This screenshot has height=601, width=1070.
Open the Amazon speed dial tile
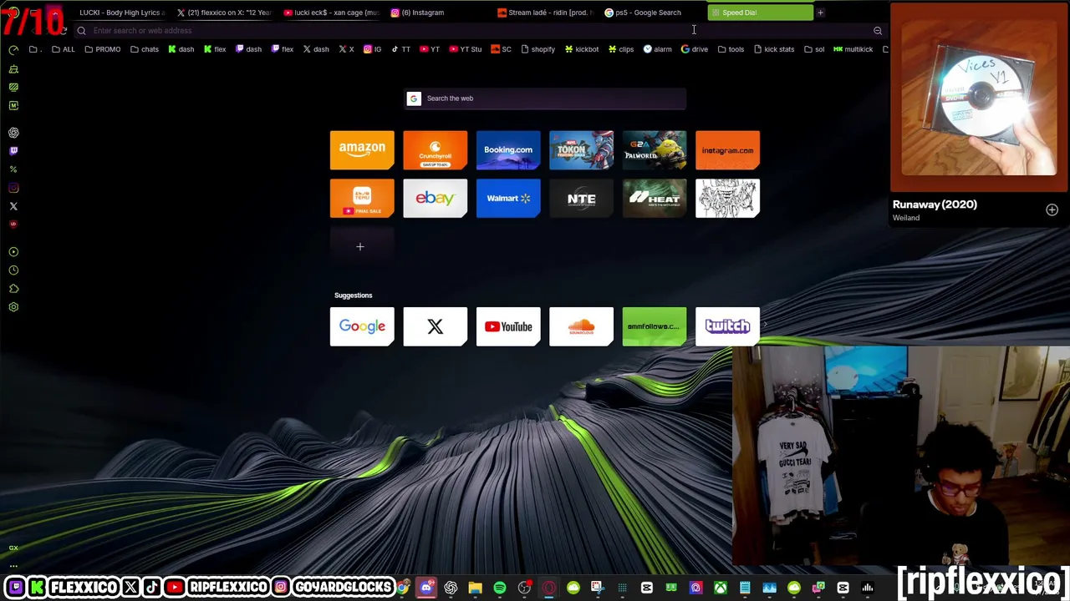coord(362,150)
